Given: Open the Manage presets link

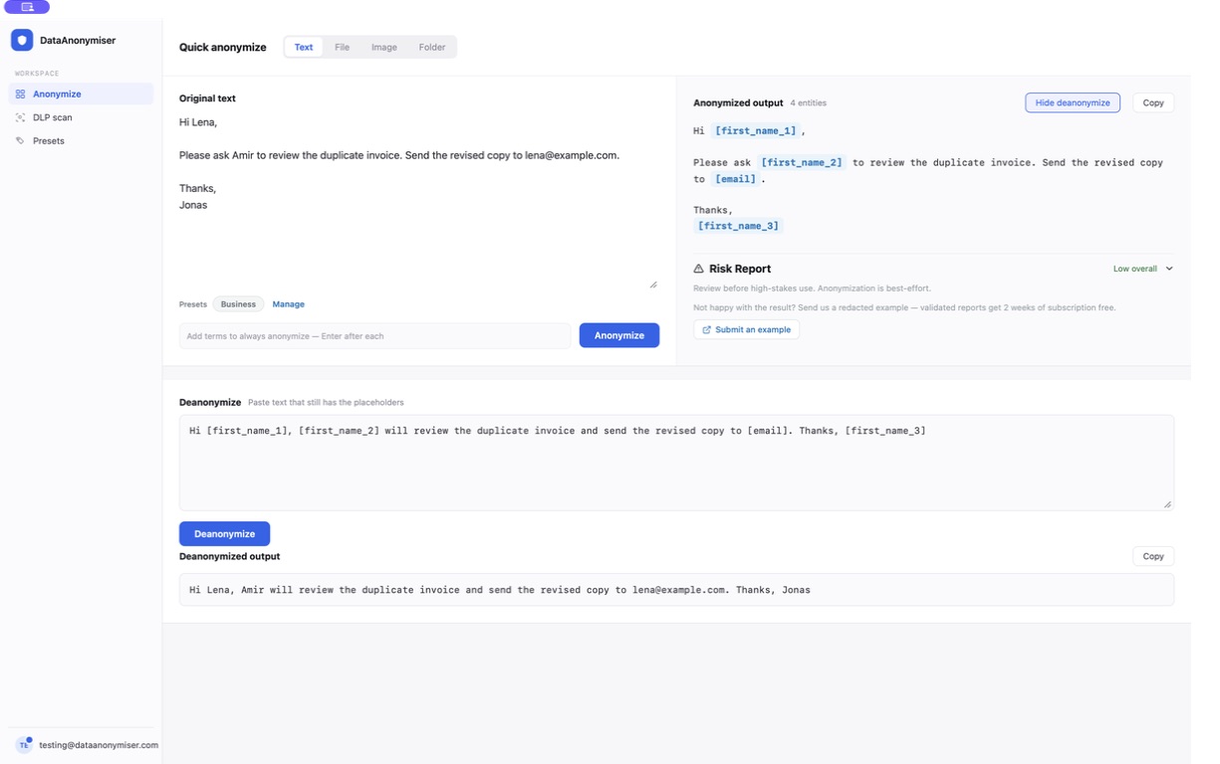Looking at the screenshot, I should pos(288,304).
